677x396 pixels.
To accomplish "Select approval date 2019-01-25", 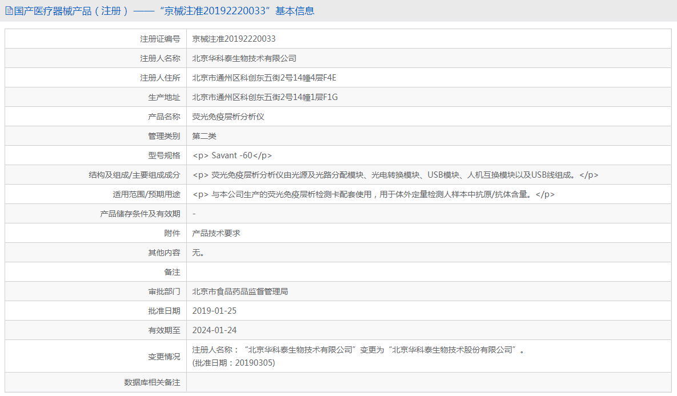I will coord(214,311).
